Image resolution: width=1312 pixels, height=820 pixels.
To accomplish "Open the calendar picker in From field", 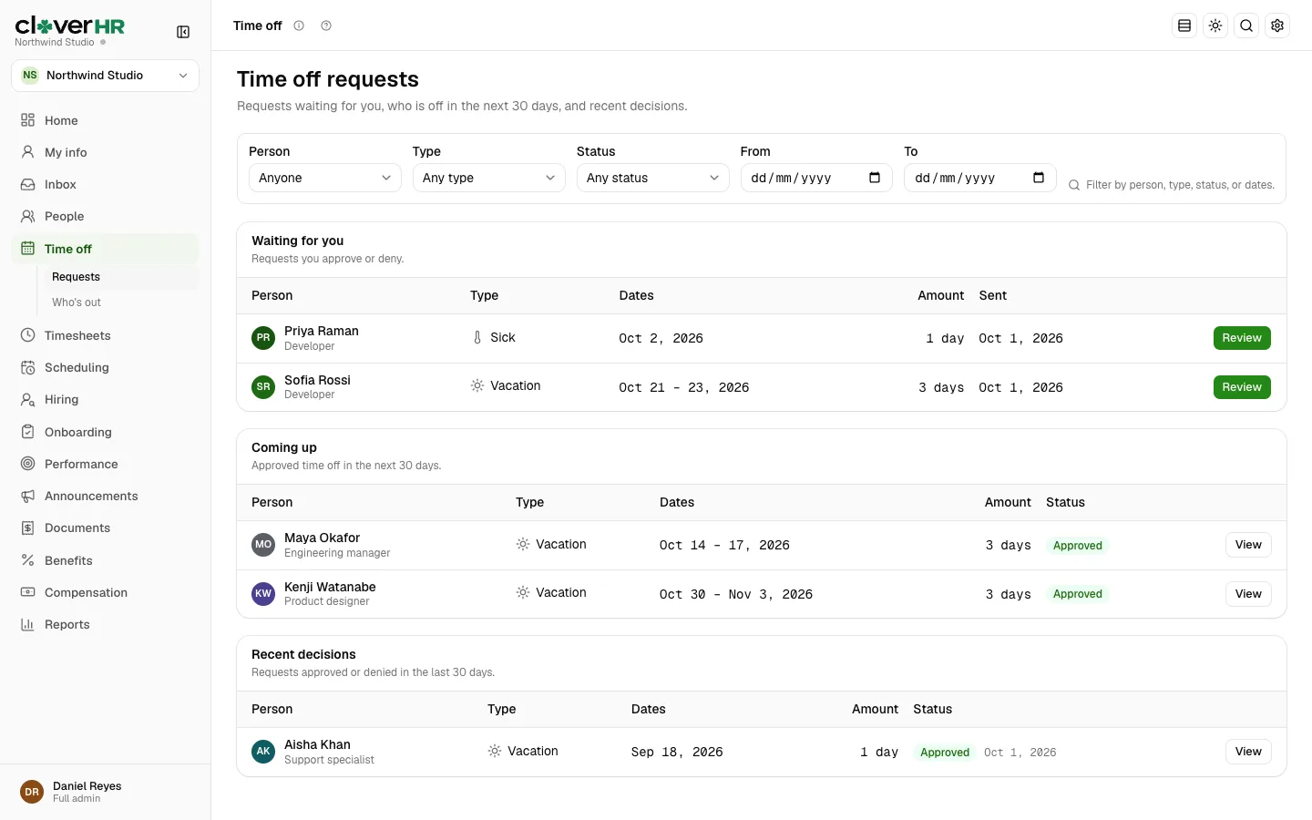I will tap(875, 178).
